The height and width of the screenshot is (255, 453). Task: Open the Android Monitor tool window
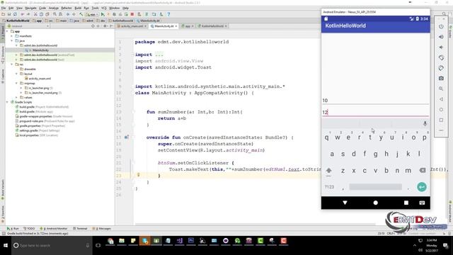pyautogui.click(x=54, y=228)
